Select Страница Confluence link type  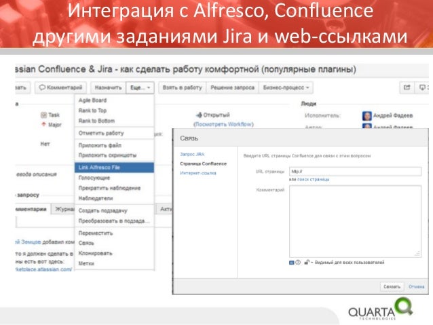tap(203, 164)
